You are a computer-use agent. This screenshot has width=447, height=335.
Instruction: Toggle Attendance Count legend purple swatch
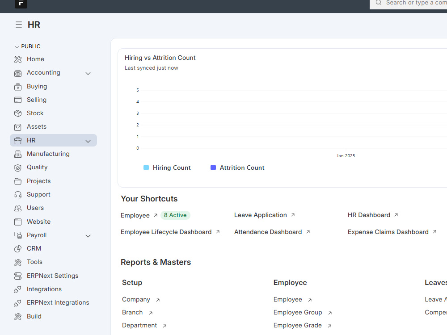click(213, 167)
